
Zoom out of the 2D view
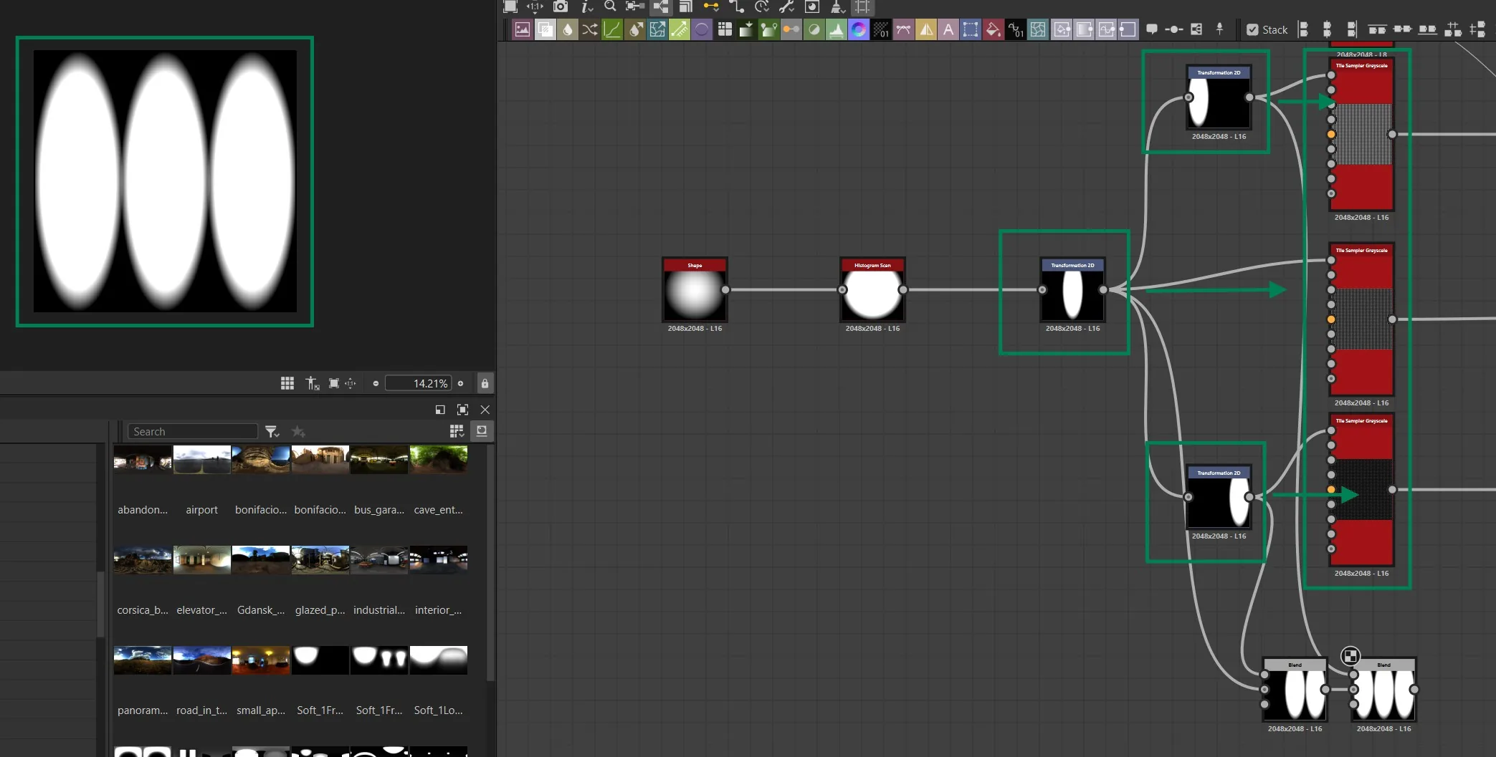click(376, 383)
